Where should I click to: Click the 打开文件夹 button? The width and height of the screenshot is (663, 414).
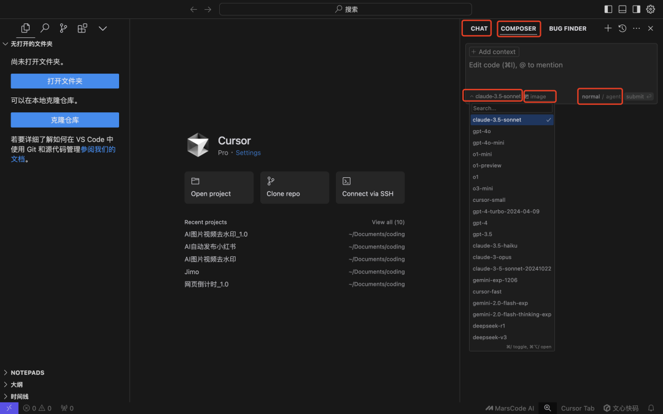coord(64,81)
